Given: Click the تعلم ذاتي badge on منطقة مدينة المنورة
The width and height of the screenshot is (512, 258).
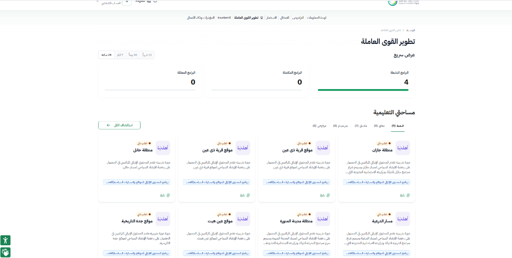Looking at the screenshot, I should pos(304,214).
